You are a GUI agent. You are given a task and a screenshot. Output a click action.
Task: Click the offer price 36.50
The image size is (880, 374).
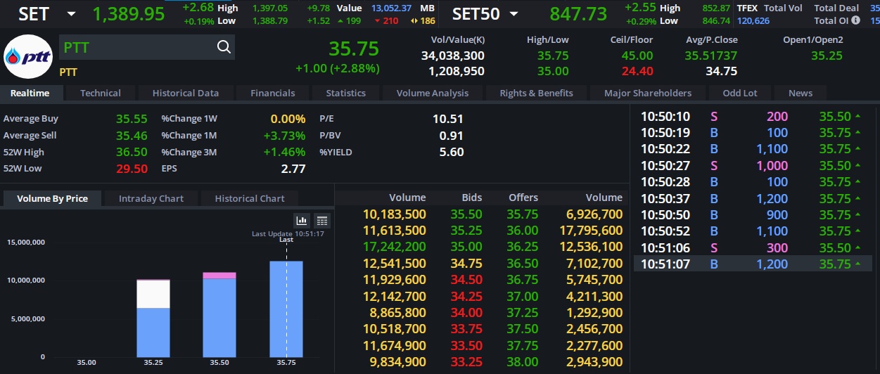[x=523, y=264]
